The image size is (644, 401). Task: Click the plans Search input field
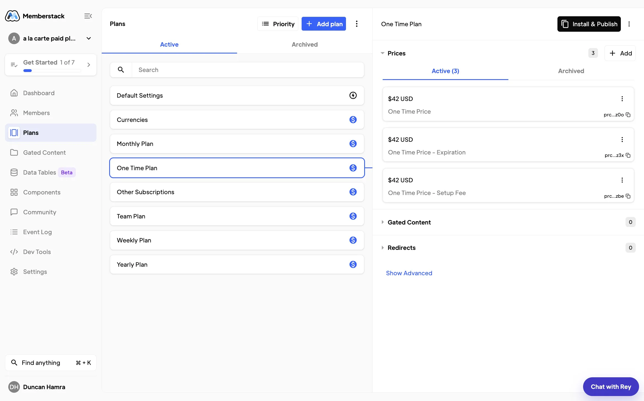[x=248, y=70]
